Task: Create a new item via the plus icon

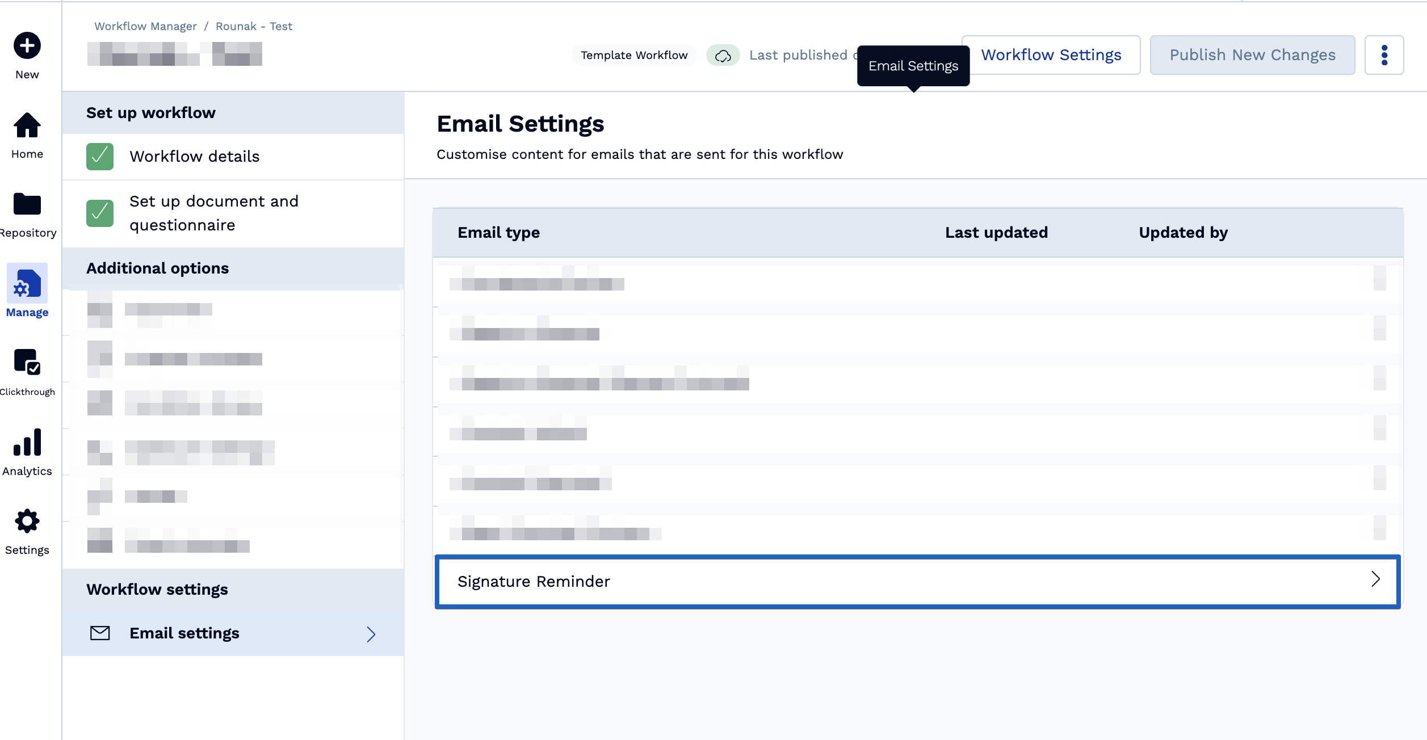Action: click(x=26, y=45)
